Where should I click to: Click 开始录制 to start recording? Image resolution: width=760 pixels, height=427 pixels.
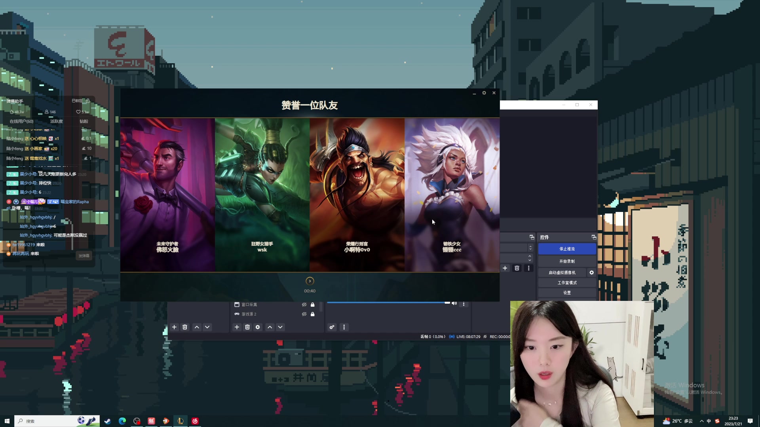click(x=567, y=261)
